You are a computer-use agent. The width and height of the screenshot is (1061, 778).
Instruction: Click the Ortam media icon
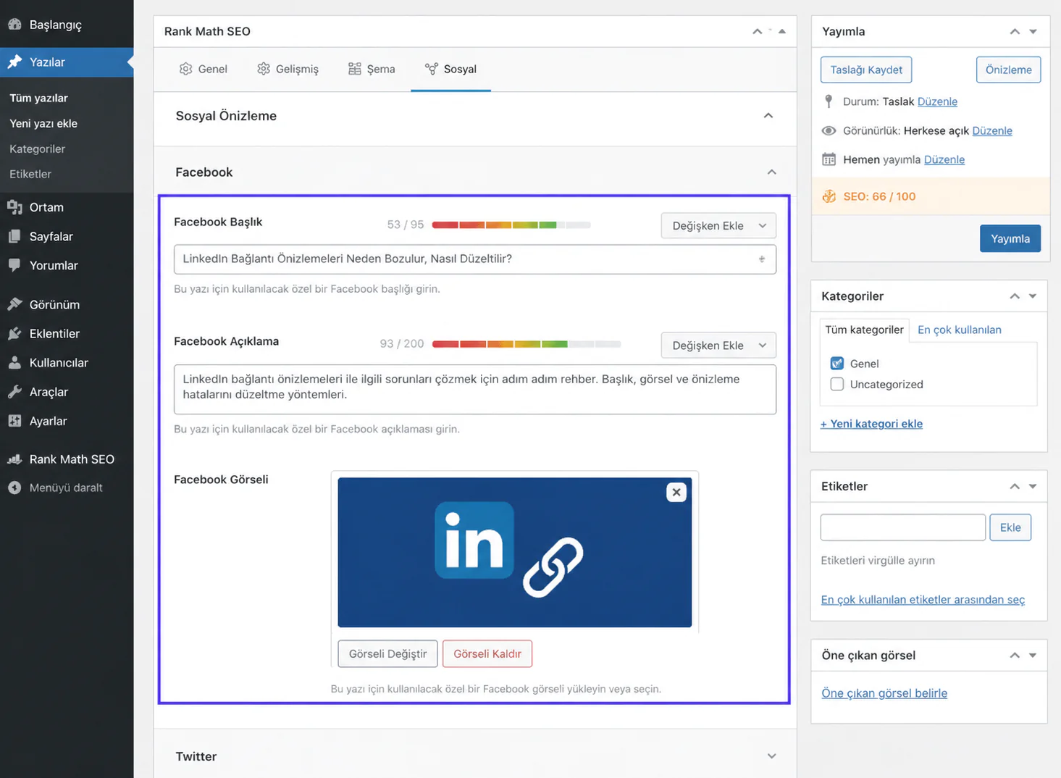(14, 207)
